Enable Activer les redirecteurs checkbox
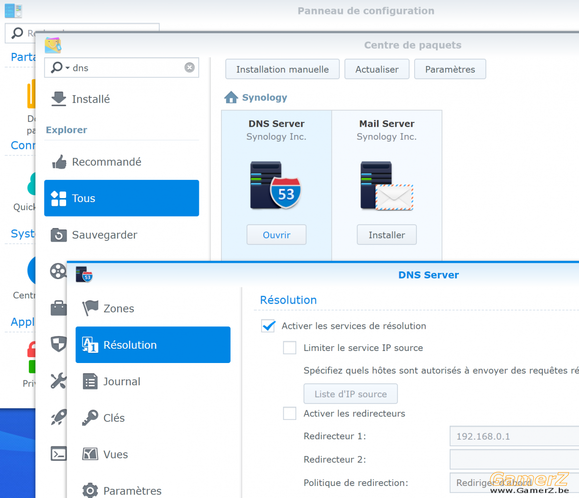Screen dimensions: 579x498 coord(289,413)
